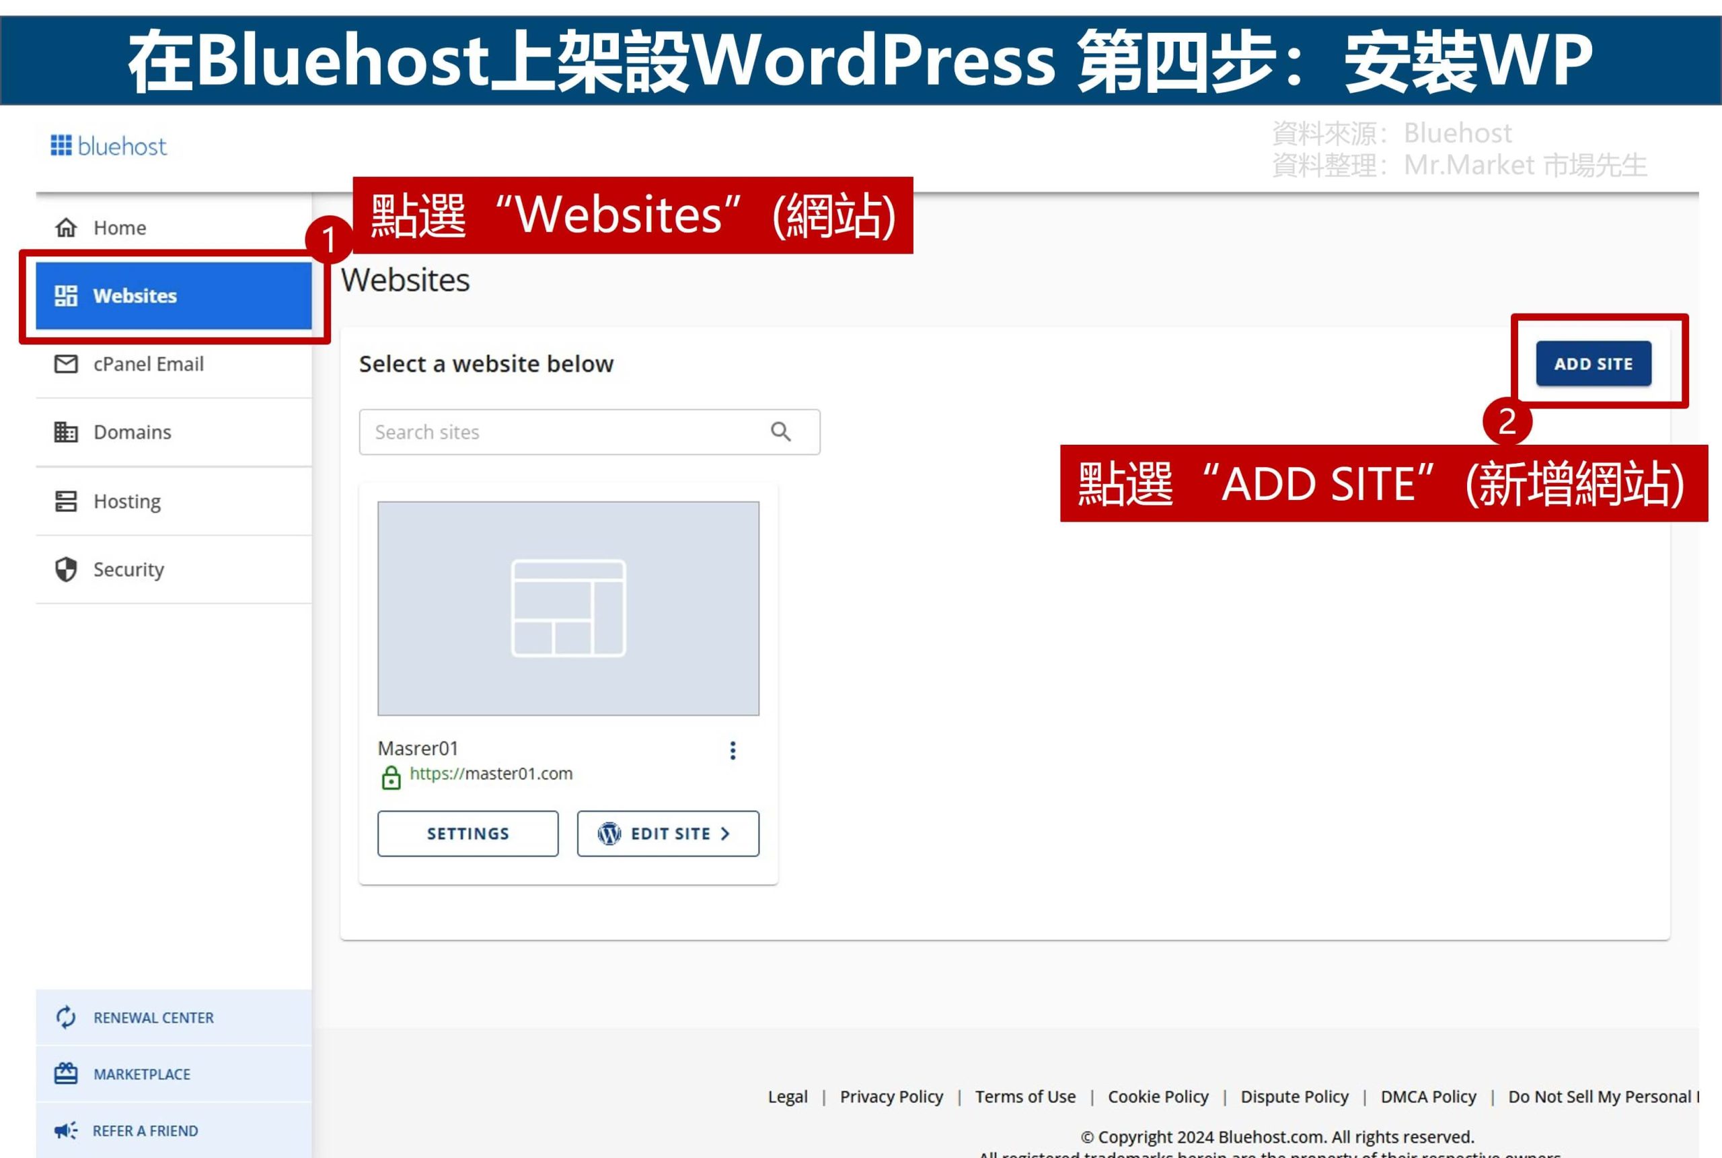Click the 'Select a website below' text
1722x1158 pixels.
[486, 364]
